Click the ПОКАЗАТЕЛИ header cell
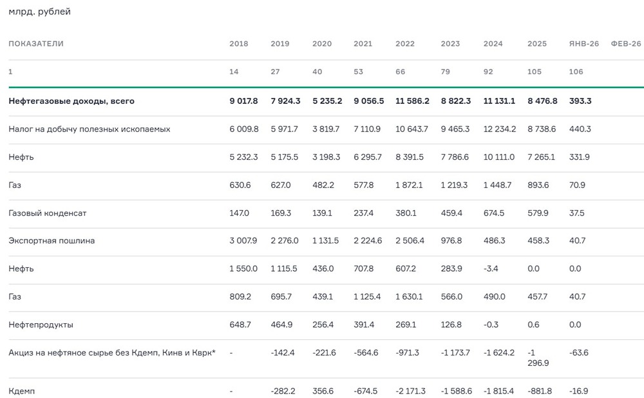This screenshot has width=644, height=398. pos(35,44)
